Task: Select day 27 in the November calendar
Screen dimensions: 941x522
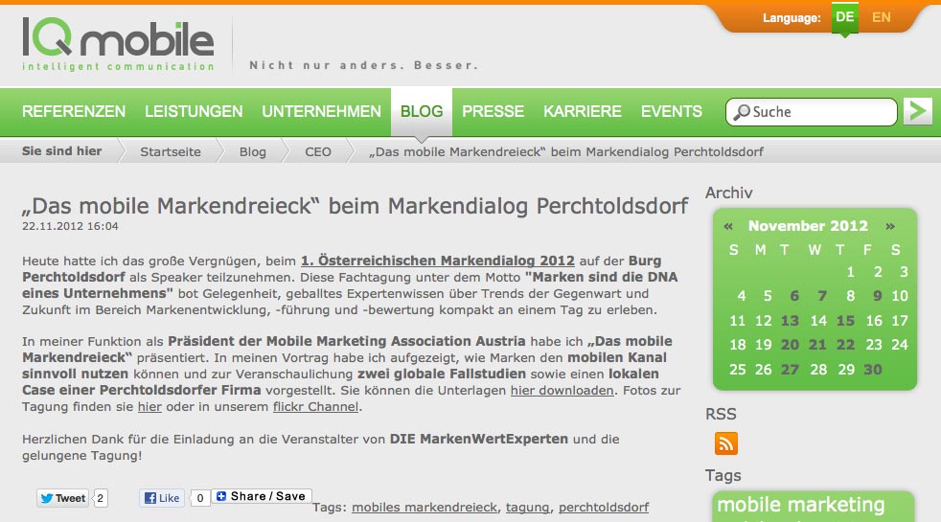Action: click(790, 370)
